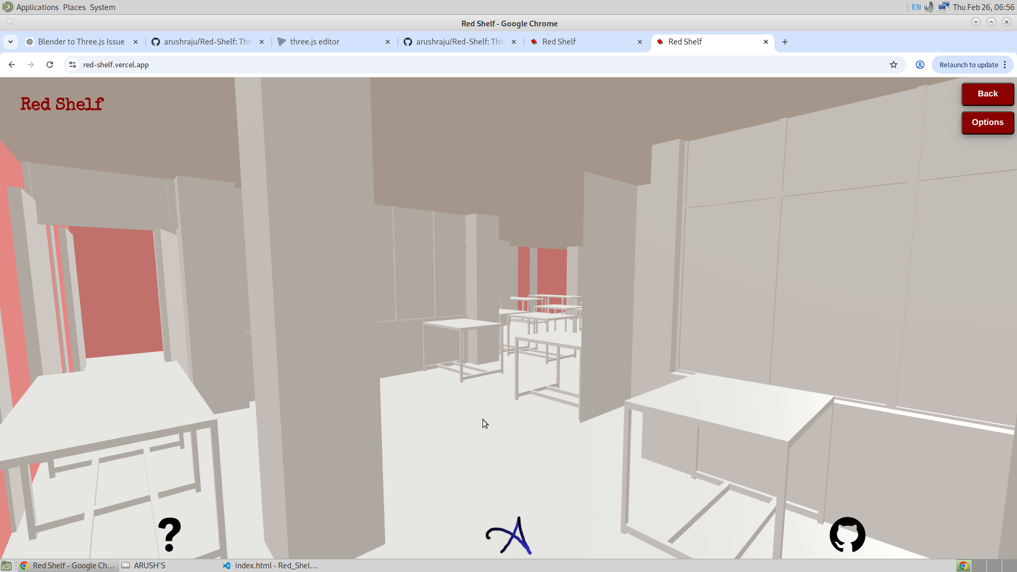1017x572 pixels.
Task: View site information icon in address bar
Action: pos(72,64)
